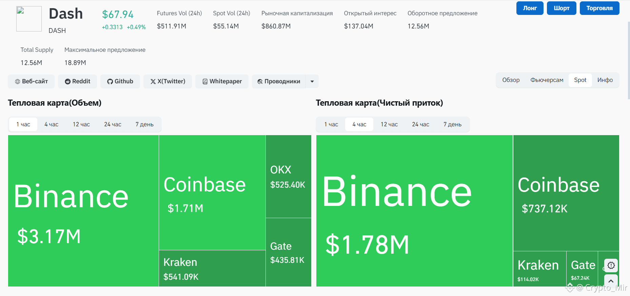The height and width of the screenshot is (296, 630).
Task: Click Coinbase $737.12K net inflow tile
Action: [x=566, y=193]
